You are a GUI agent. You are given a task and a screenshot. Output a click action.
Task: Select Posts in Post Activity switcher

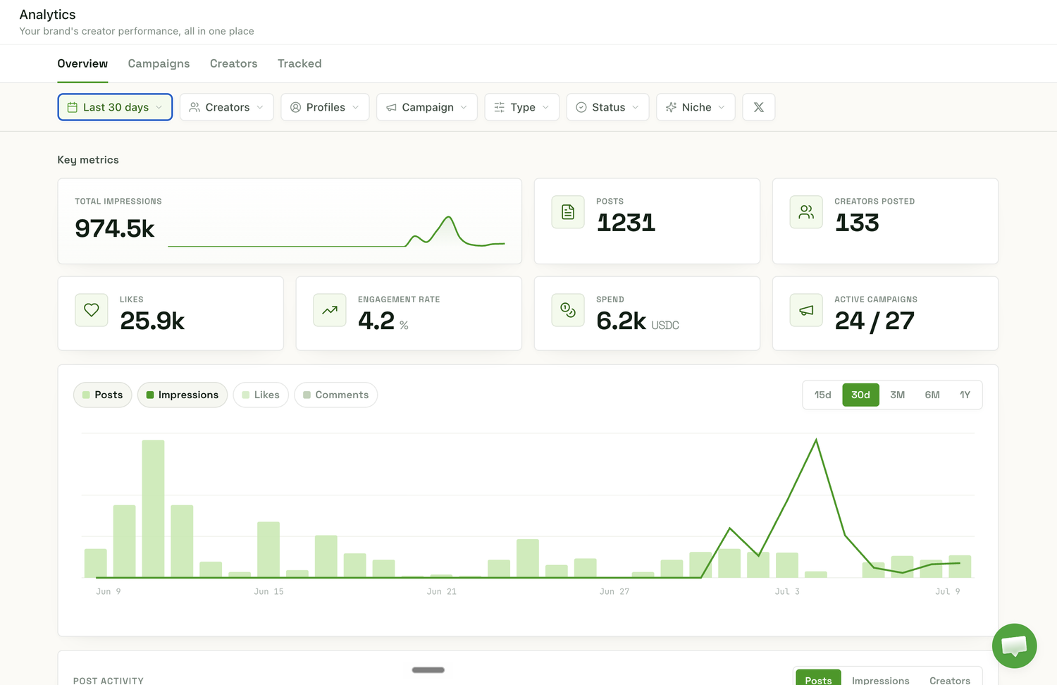point(818,678)
